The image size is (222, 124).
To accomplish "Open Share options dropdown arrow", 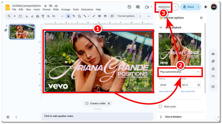I will tap(198, 7).
